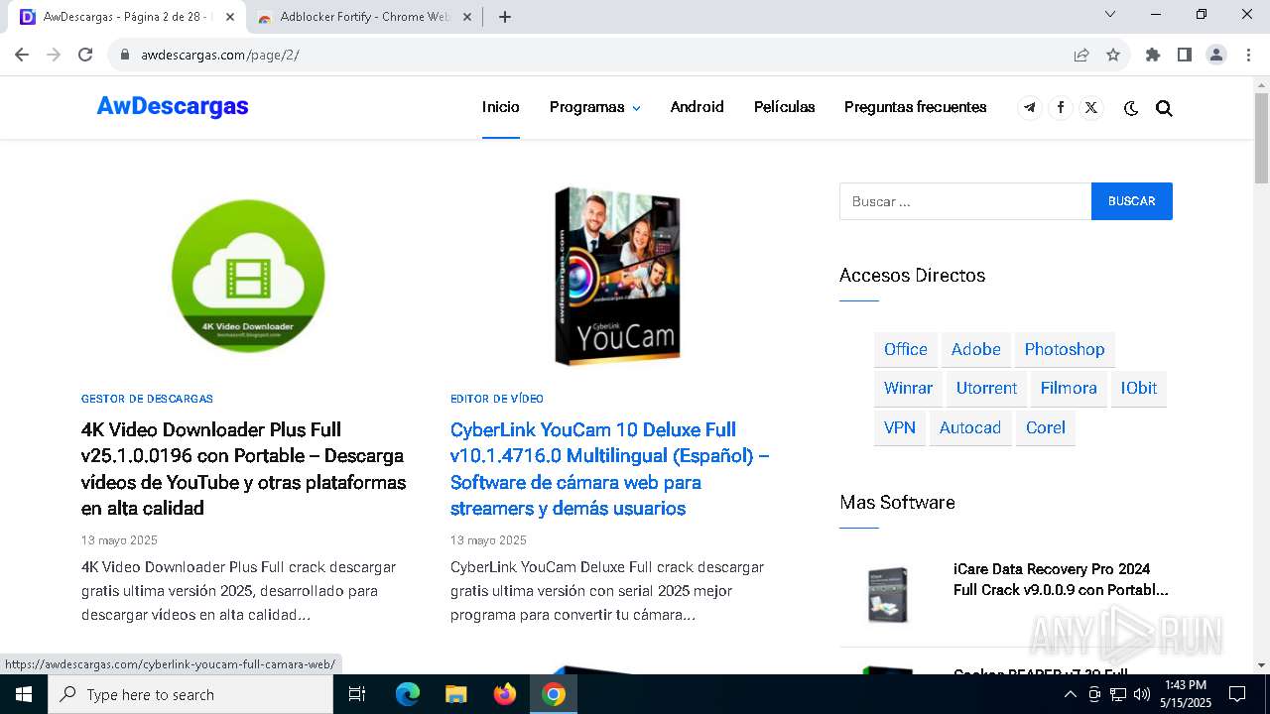Open Películas menu item
This screenshot has width=1270, height=714.
[x=785, y=107]
